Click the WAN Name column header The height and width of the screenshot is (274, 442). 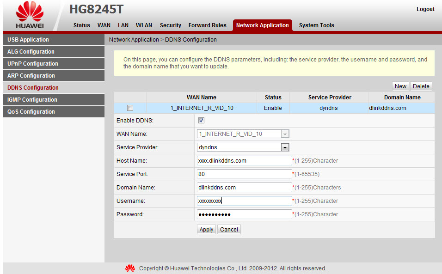click(x=202, y=97)
